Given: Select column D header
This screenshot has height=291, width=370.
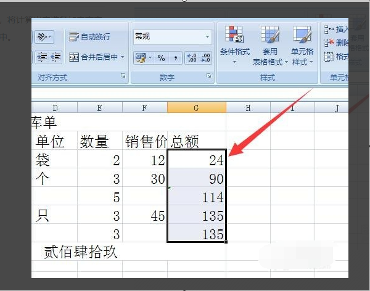Looking at the screenshot, I should (55, 108).
